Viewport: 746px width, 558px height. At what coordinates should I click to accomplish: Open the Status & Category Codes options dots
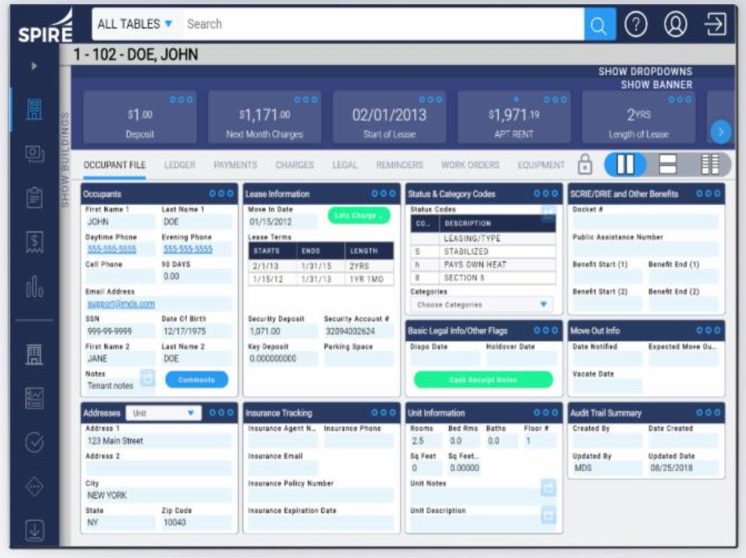coord(546,194)
